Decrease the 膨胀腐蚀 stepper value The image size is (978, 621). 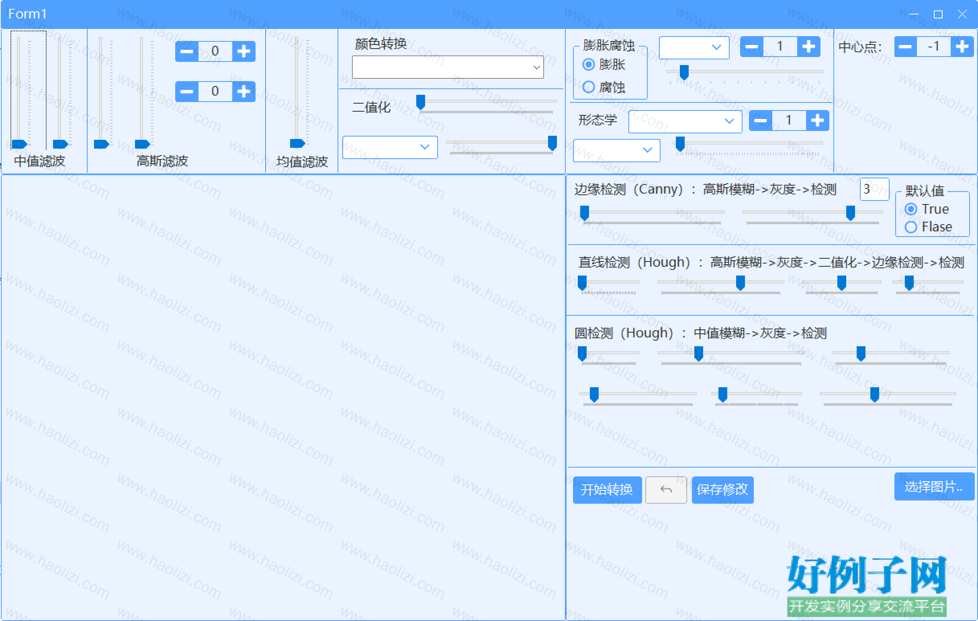(x=752, y=47)
